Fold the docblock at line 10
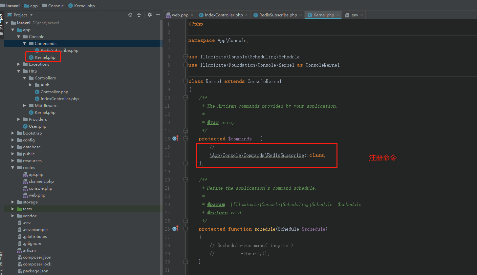The width and height of the screenshot is (477, 275). [x=185, y=98]
